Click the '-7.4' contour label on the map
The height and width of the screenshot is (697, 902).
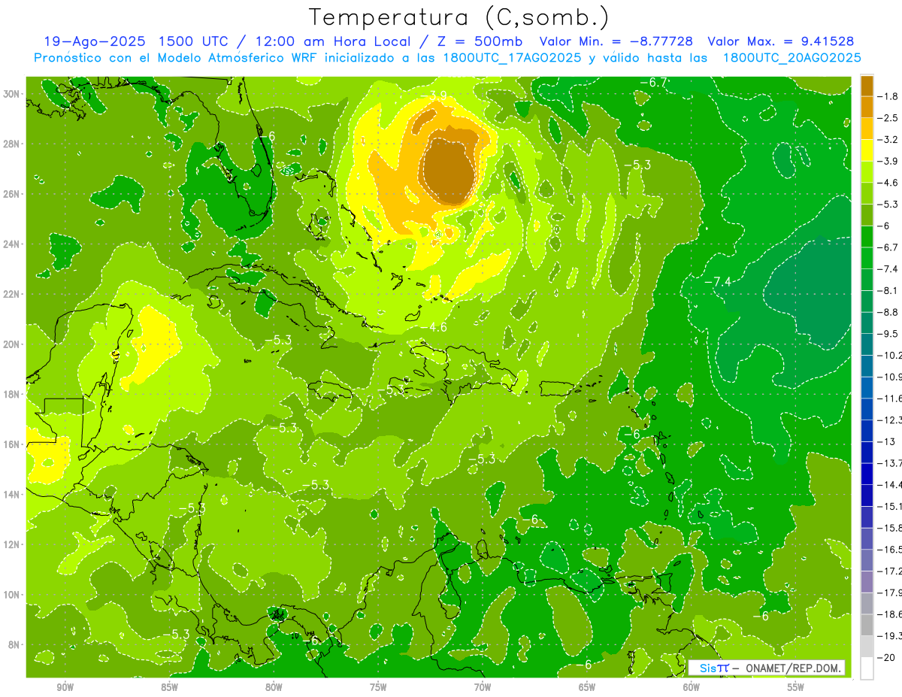click(717, 281)
